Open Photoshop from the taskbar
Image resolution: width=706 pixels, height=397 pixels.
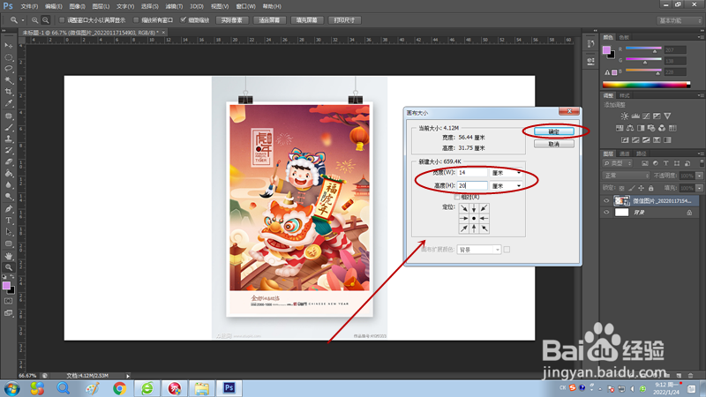point(229,388)
